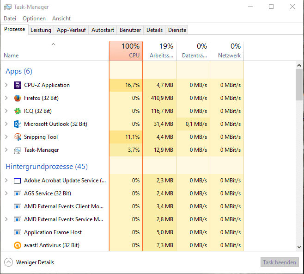304x274 pixels.
Task: Click the 12,9 MB memory value
Action: tap(164, 150)
